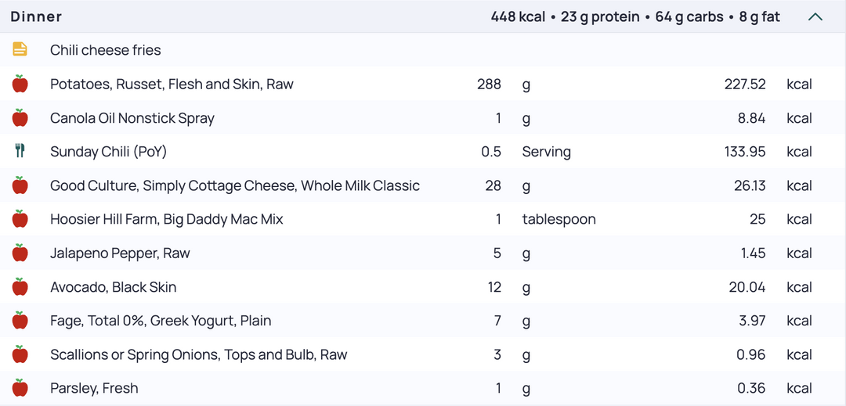Select the Sunday Chili (PoY) recipe entry
This screenshot has width=846, height=406.
pyautogui.click(x=108, y=152)
